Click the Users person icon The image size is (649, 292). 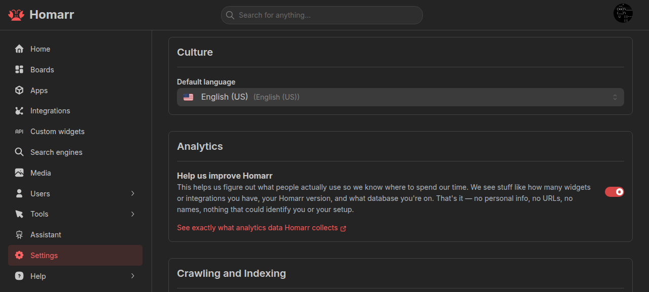(19, 194)
